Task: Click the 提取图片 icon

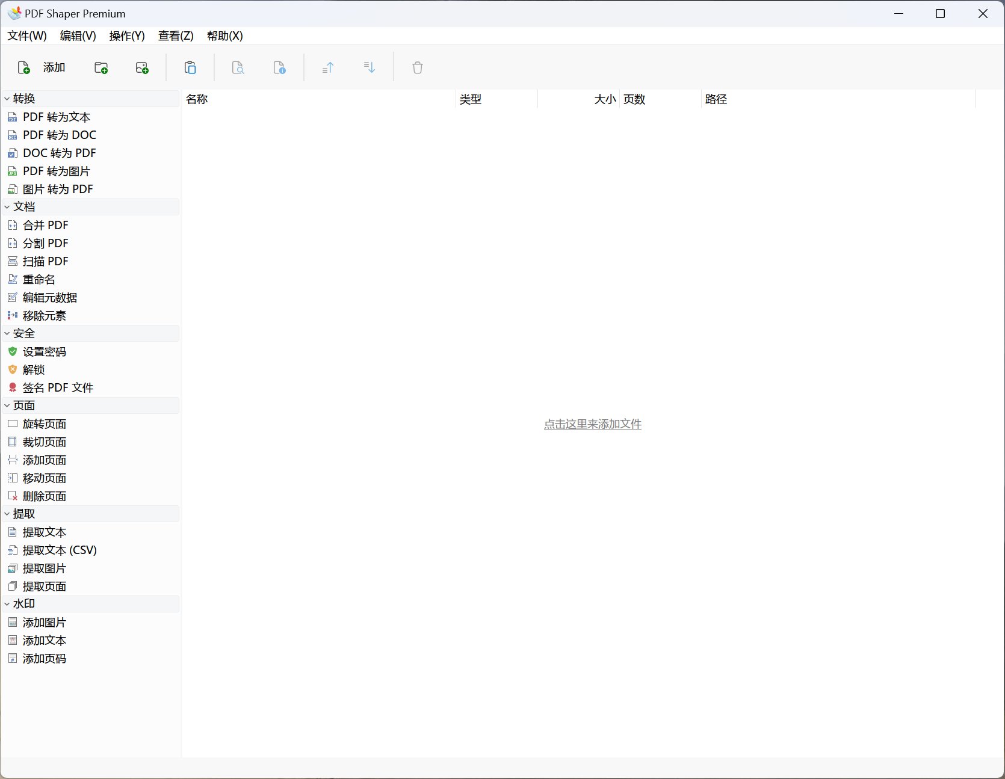Action: [13, 568]
